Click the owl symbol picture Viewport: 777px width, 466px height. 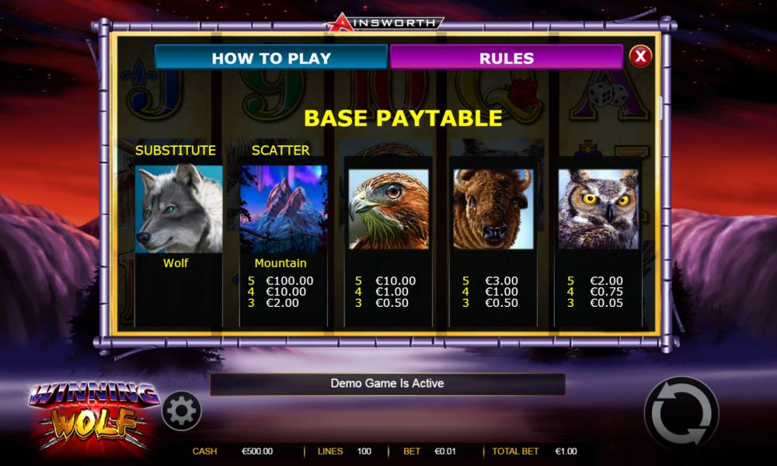(598, 209)
